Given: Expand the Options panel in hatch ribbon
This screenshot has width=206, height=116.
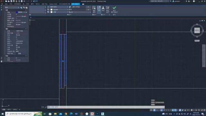Looking at the screenshot, I should click(x=103, y=15).
